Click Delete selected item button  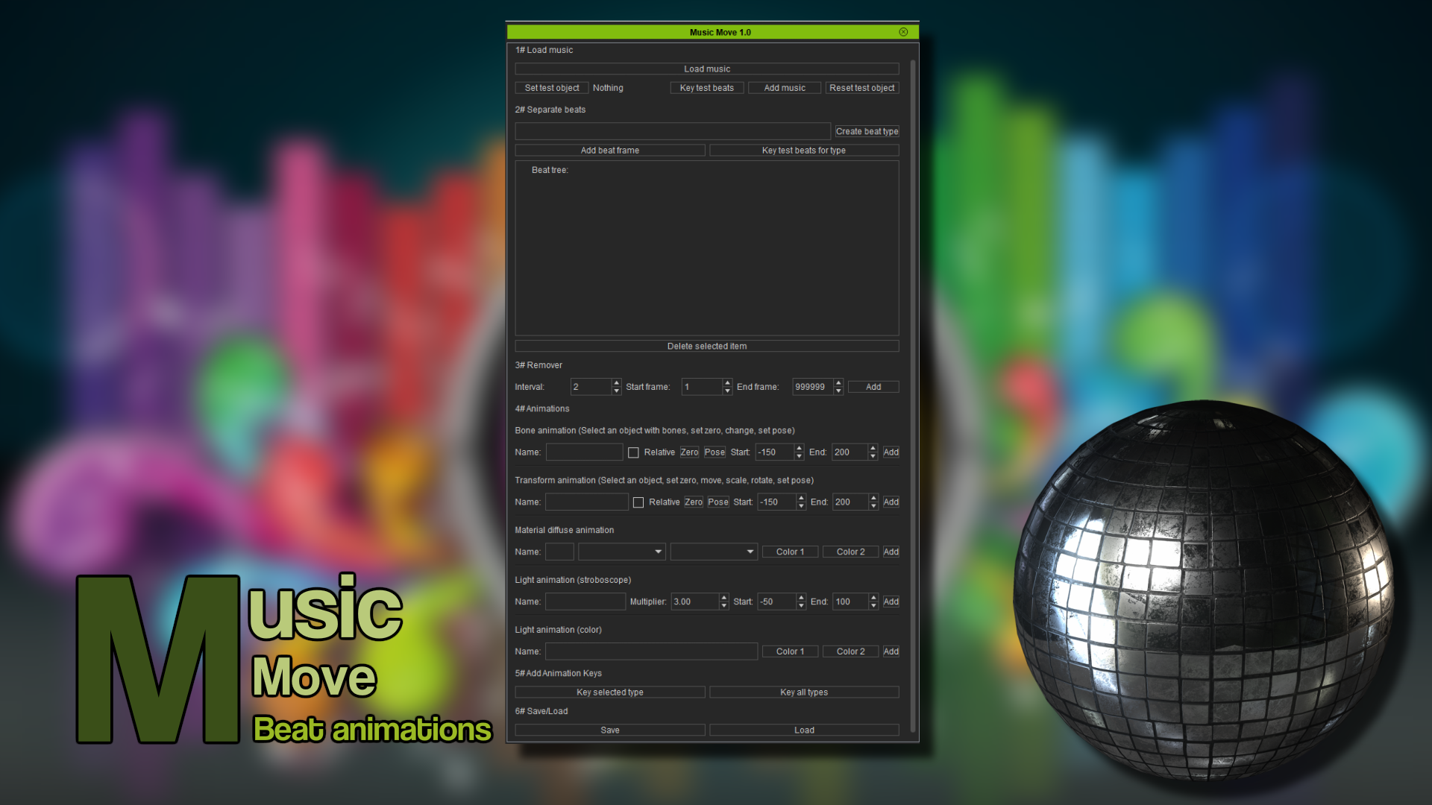[x=706, y=346]
